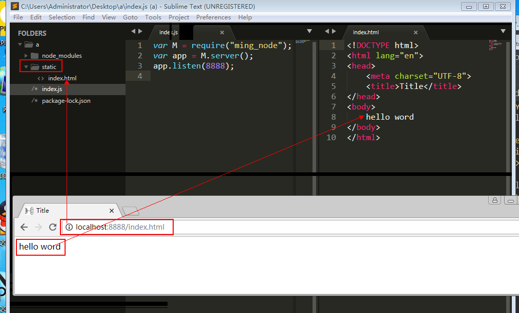Focus the localhost:8888/index.html address bar

[x=289, y=227]
